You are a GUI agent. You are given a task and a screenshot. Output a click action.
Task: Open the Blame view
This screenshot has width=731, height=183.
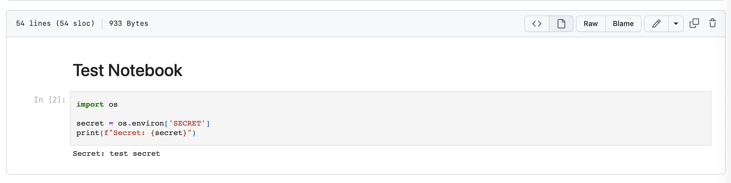[x=623, y=24]
